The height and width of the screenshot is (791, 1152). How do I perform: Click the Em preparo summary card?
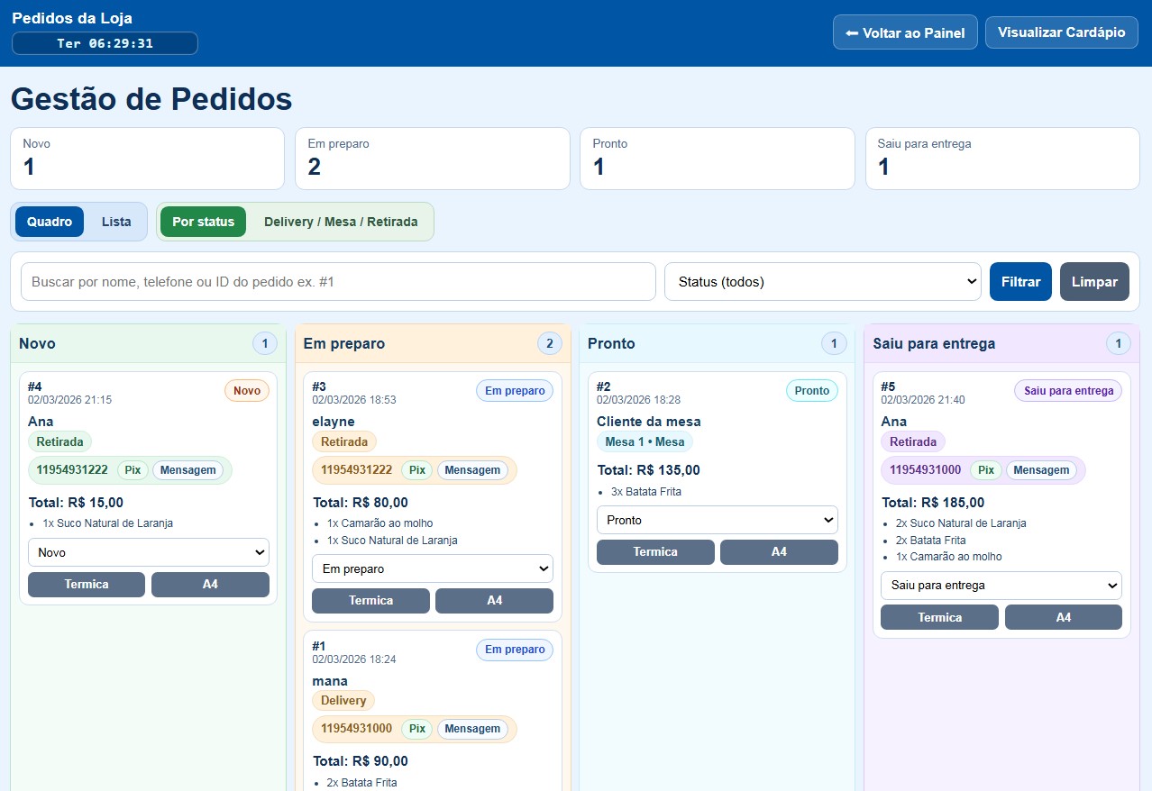point(432,159)
